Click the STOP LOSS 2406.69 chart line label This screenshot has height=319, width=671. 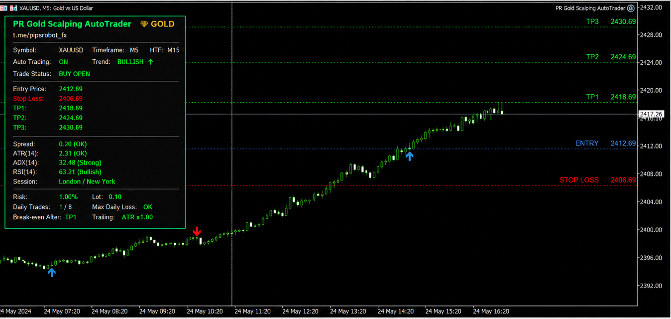pyautogui.click(x=598, y=180)
